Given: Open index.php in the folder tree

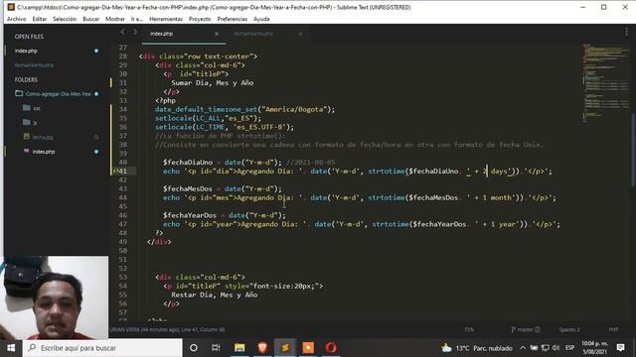Looking at the screenshot, I should click(x=44, y=152).
